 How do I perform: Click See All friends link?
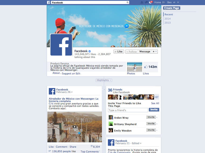pyautogui.click(x=155, y=103)
